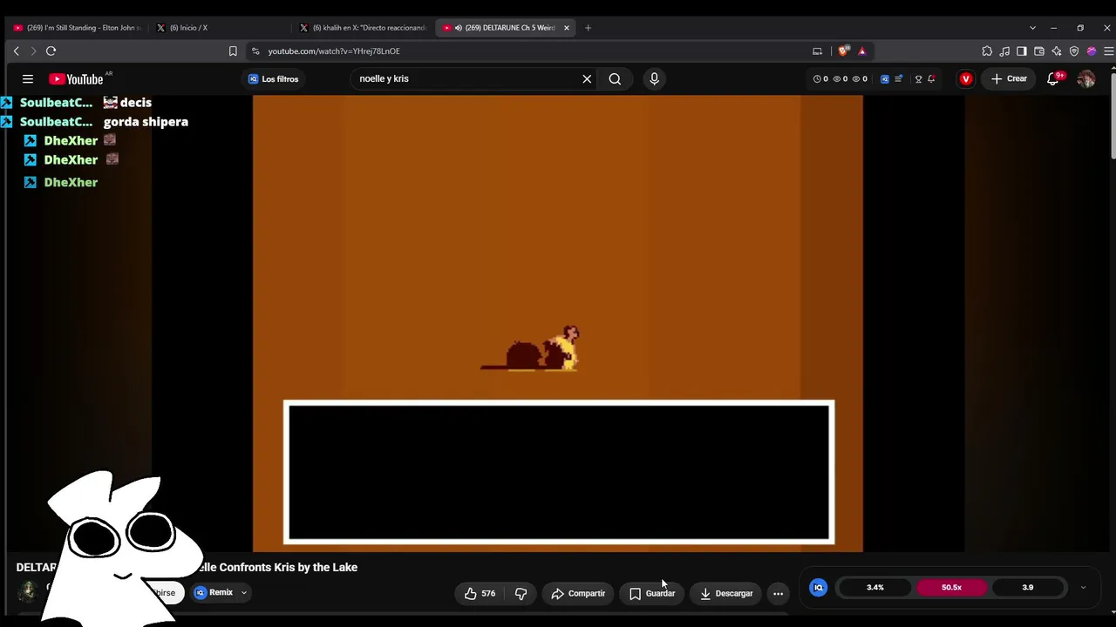The image size is (1116, 627).
Task: Toggle the browser sidebar panel
Action: (x=1022, y=51)
